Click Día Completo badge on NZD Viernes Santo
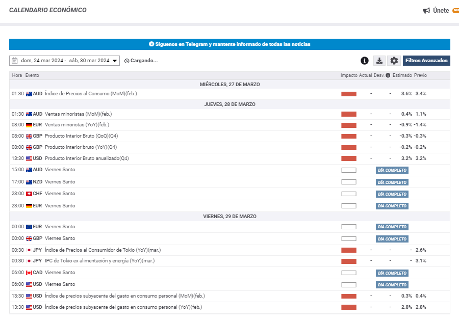Screen dimensions: 459x322 (392, 182)
